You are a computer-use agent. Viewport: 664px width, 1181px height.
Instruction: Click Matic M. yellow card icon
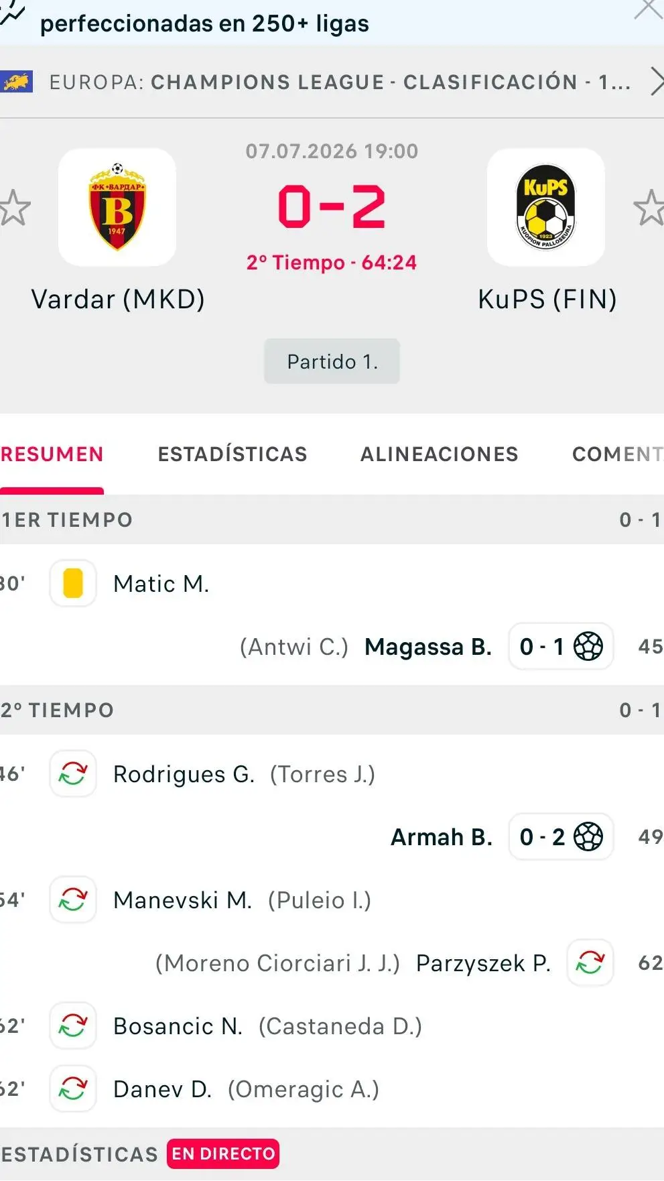point(73,583)
